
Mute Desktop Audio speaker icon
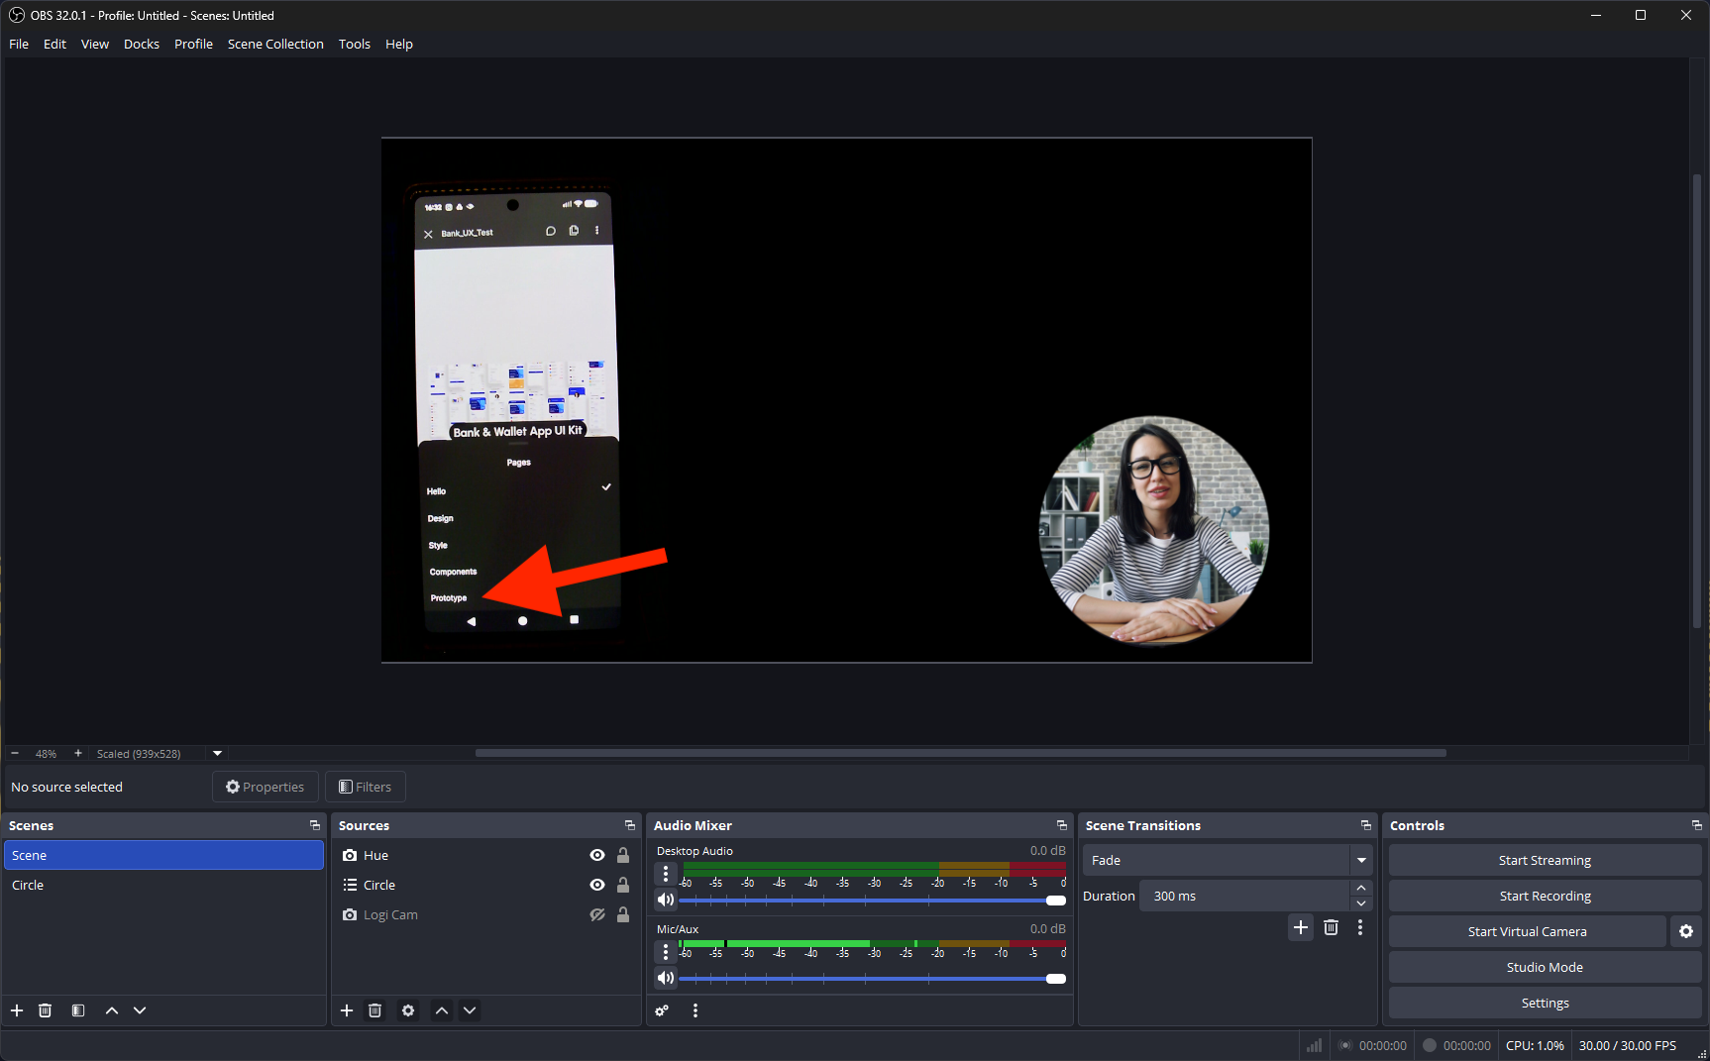coord(666,900)
